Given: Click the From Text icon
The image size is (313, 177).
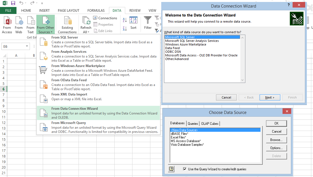Looking at the screenshot, I should [x=30, y=25].
